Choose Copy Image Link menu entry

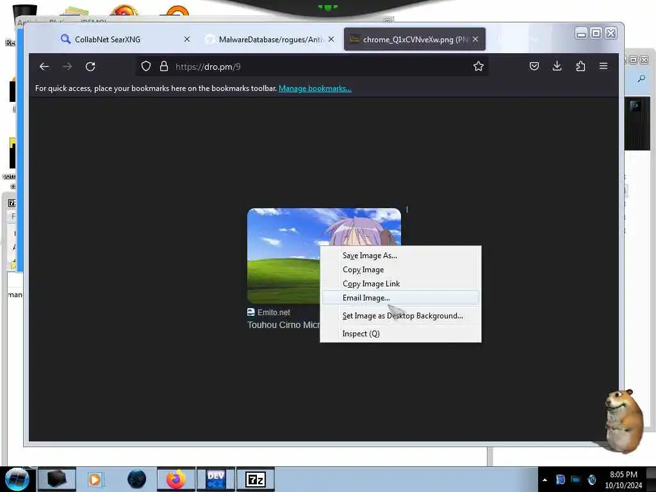pyautogui.click(x=400, y=284)
